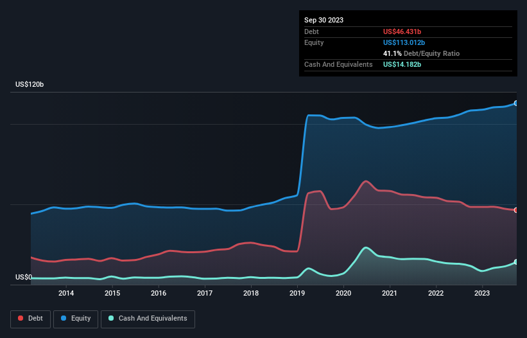Toggle the Equity series legend button
This screenshot has width=527, height=338.
(76, 319)
